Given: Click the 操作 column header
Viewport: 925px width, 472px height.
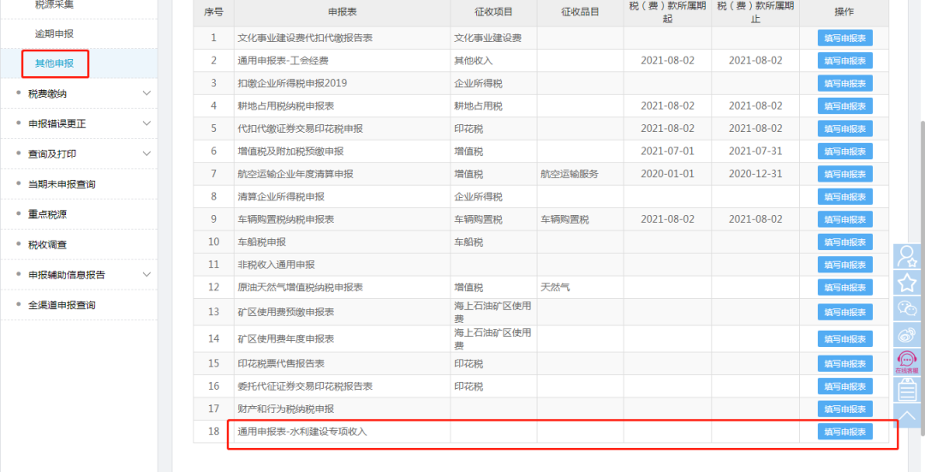Looking at the screenshot, I should [844, 12].
